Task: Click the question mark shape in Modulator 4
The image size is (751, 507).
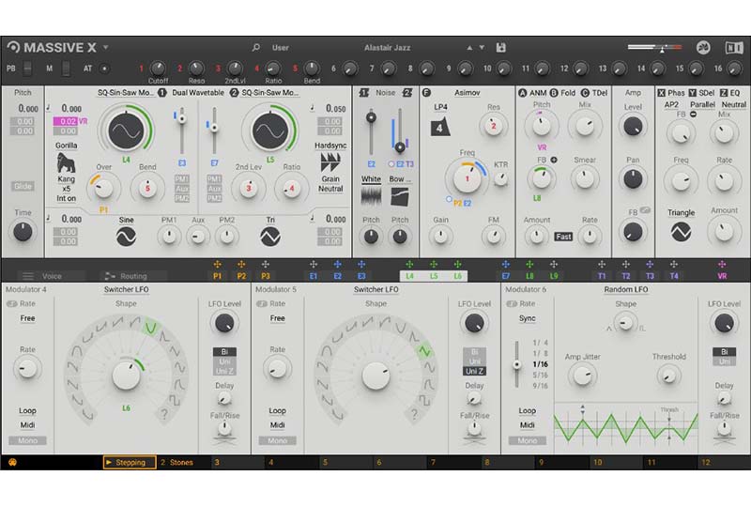Action: click(163, 414)
